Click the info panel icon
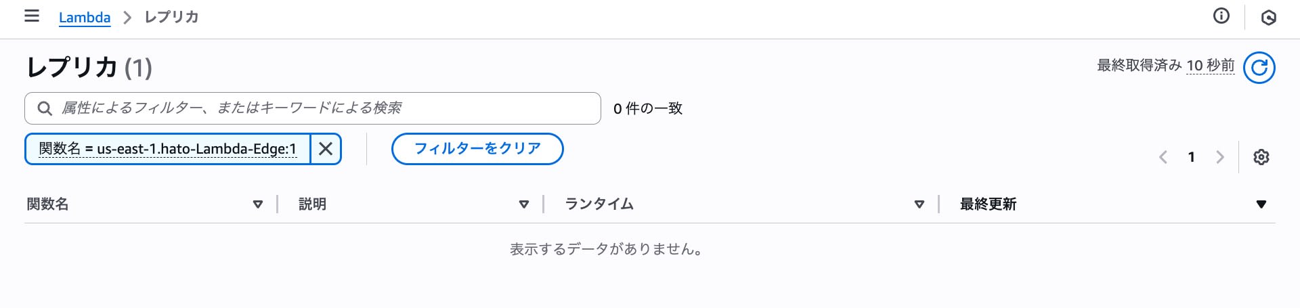1300x308 pixels. (1221, 16)
